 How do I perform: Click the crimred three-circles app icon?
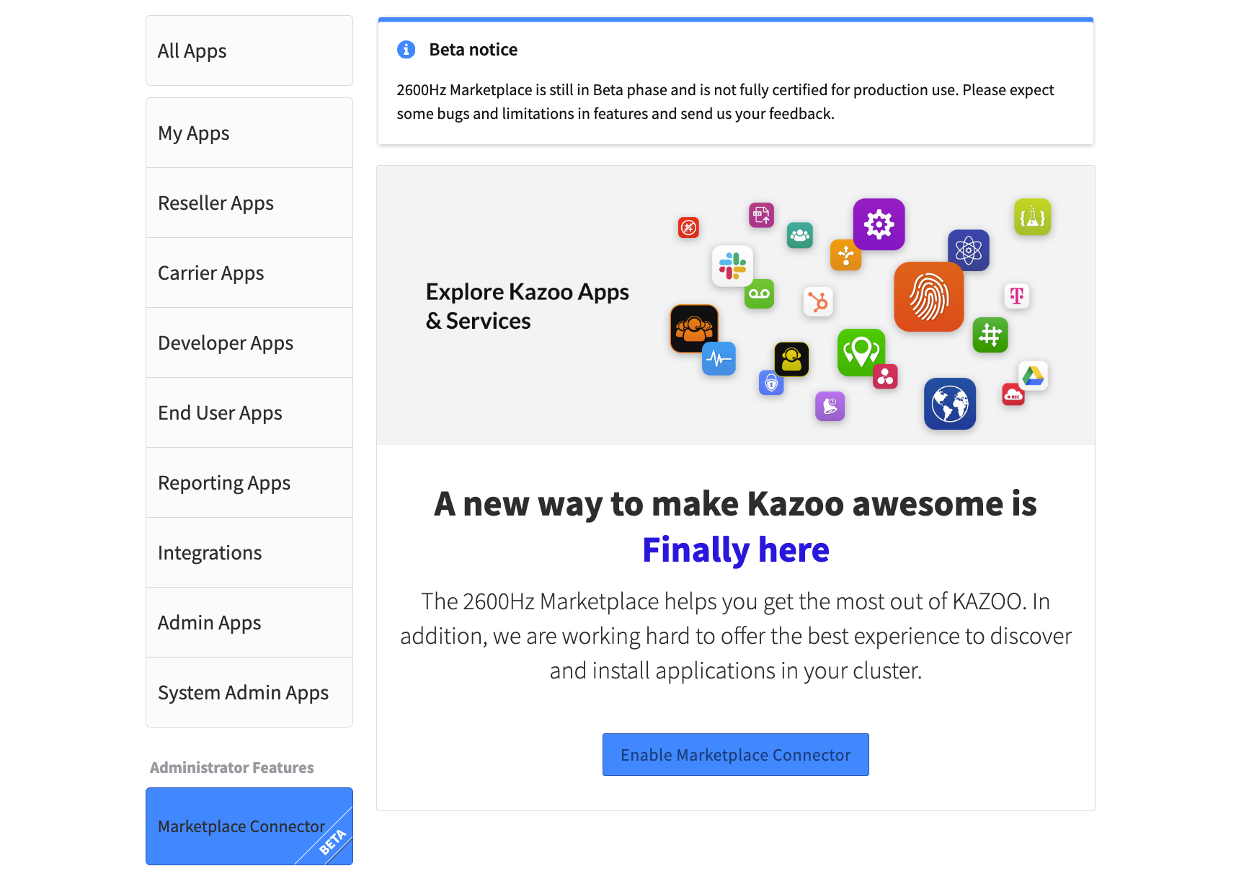[x=885, y=376]
